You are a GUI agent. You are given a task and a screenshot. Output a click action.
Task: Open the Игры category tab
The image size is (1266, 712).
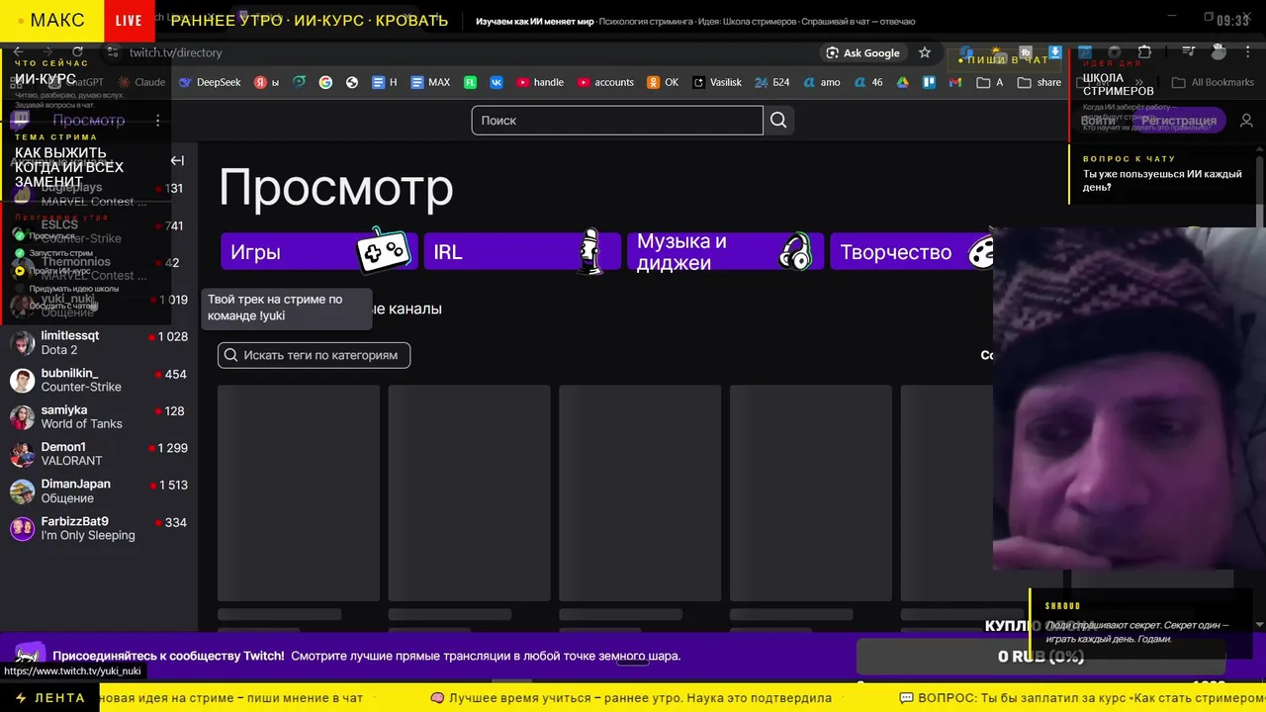click(318, 251)
